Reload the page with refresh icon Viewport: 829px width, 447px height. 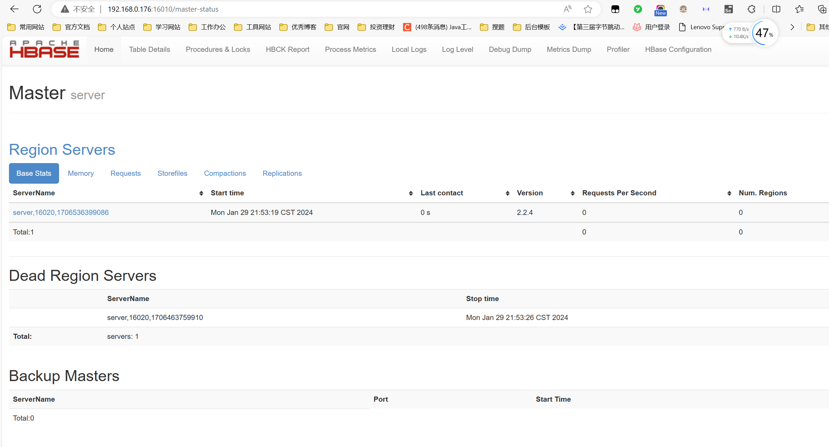pos(37,9)
